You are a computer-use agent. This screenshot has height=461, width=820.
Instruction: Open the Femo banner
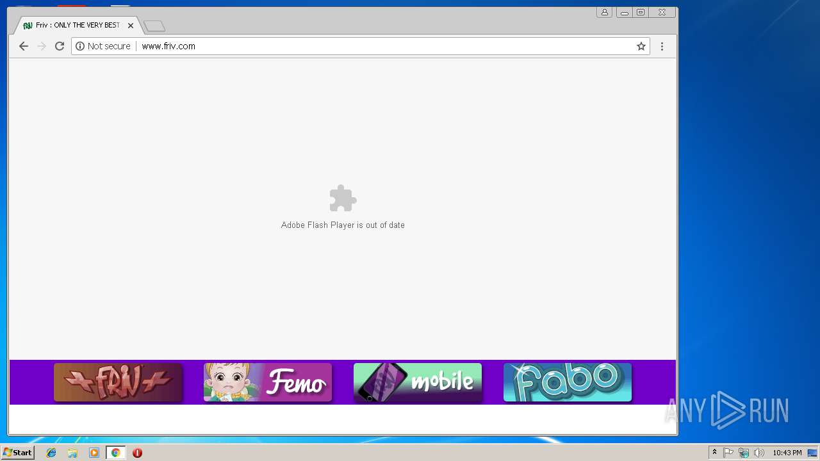pyautogui.click(x=268, y=382)
